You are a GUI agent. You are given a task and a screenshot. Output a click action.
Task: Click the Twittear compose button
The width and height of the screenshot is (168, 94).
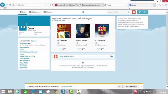[x=143, y=12]
